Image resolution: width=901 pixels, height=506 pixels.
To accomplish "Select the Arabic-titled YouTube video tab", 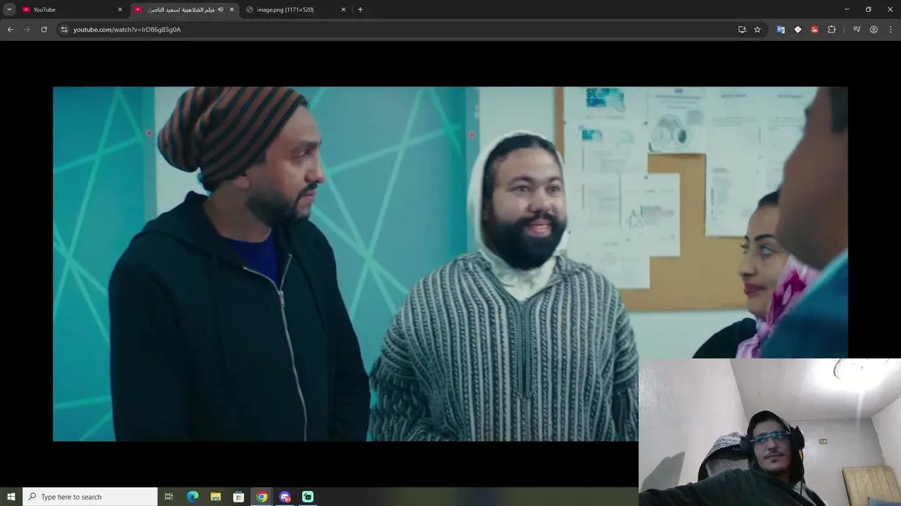I will pyautogui.click(x=185, y=9).
